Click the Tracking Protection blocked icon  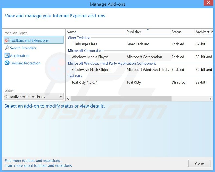7,63
